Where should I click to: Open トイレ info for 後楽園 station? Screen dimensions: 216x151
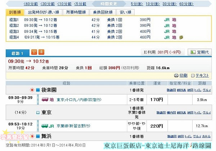(198, 90)
